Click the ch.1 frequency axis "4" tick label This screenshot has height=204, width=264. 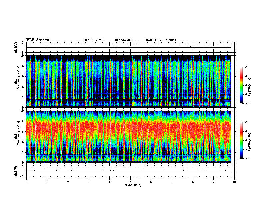tap(23, 87)
